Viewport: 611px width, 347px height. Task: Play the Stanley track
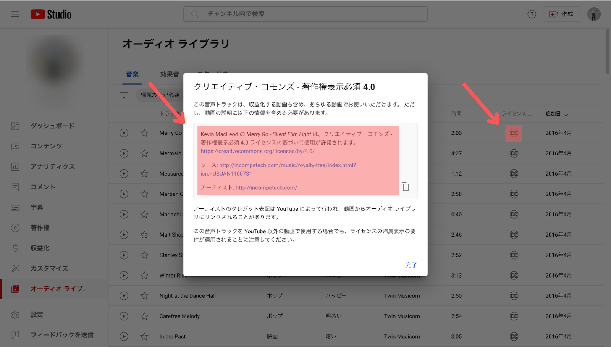[124, 255]
